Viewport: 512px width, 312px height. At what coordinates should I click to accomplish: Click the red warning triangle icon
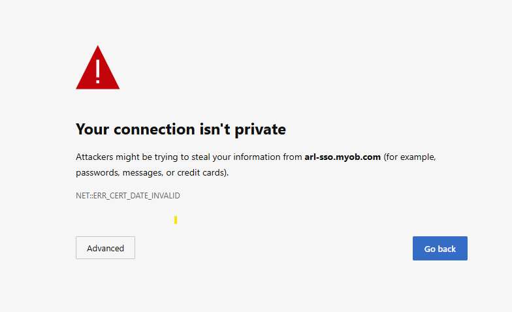[x=98, y=68]
